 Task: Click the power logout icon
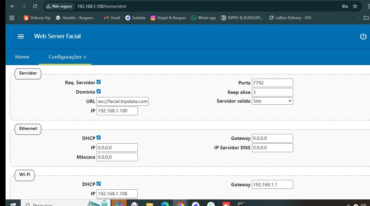(x=363, y=36)
